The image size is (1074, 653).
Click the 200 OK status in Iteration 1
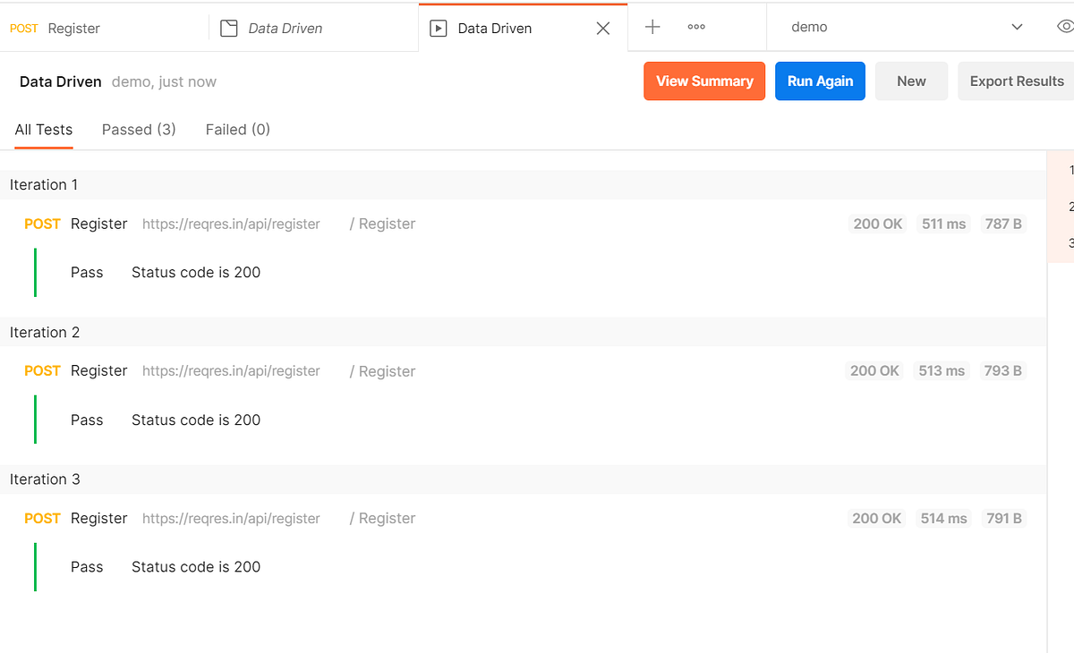(x=878, y=224)
